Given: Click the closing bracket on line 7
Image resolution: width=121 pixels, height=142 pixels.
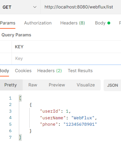Looking at the screenshot, I should point(20,137).
